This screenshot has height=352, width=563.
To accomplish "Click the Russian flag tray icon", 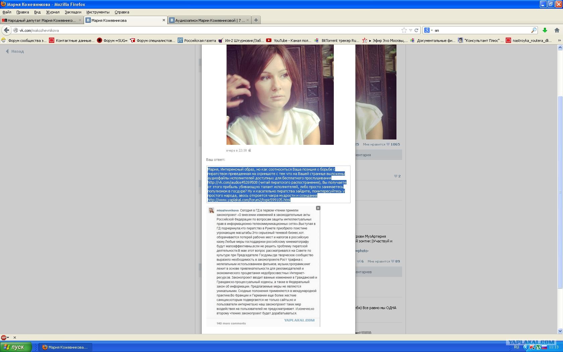I will 544,347.
